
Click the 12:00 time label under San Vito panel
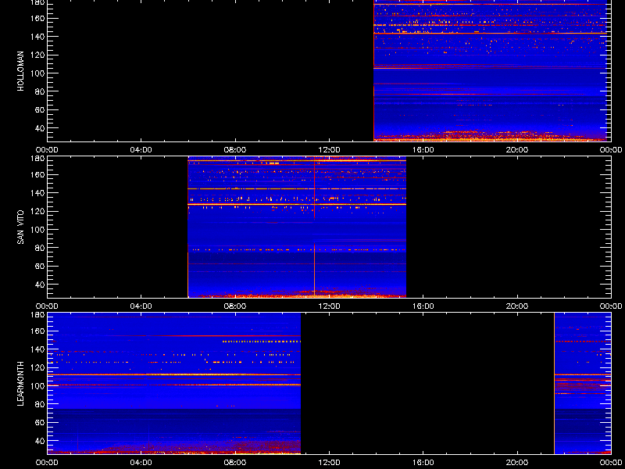[x=329, y=306]
